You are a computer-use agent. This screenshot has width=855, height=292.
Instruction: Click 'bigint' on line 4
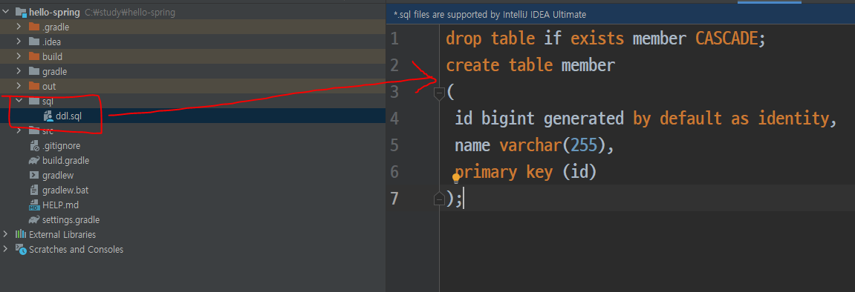[x=508, y=119]
